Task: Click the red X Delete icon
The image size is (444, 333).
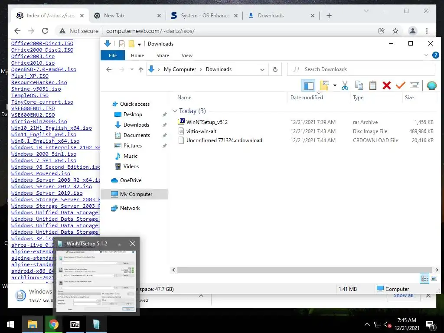Action: [x=386, y=85]
